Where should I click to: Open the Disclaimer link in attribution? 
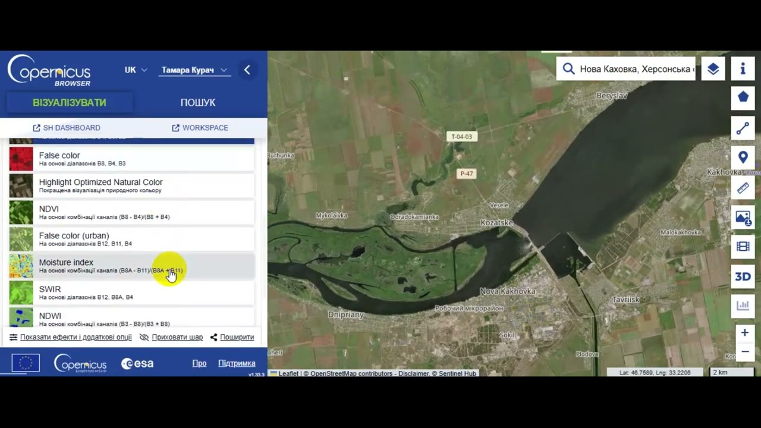(x=413, y=373)
